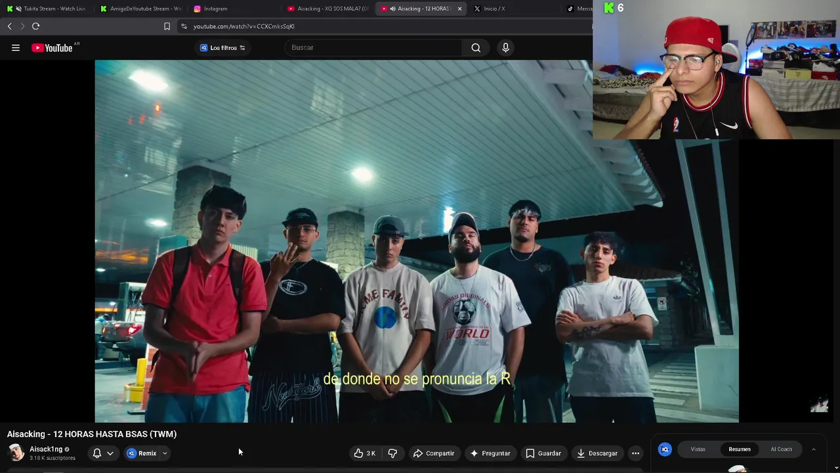
Task: Click the Kick logo in the stream overlay
Action: click(x=609, y=8)
